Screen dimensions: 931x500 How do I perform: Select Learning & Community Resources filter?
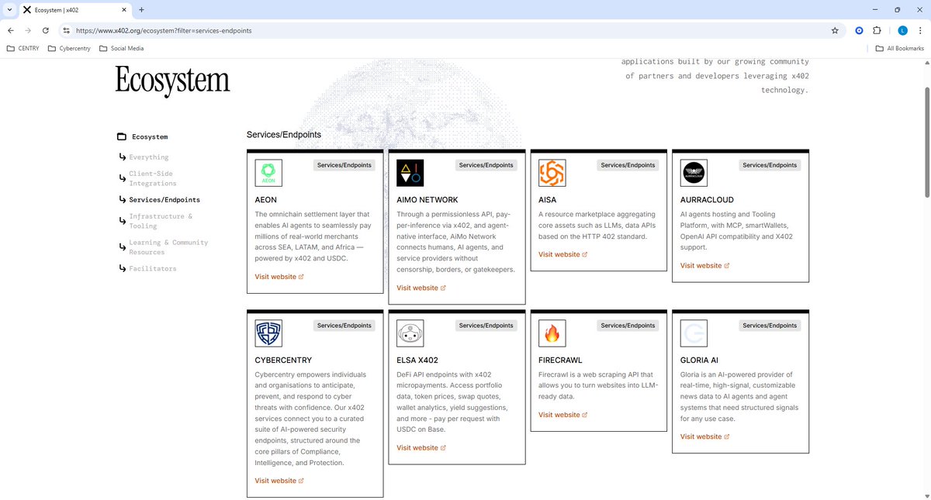(x=168, y=247)
